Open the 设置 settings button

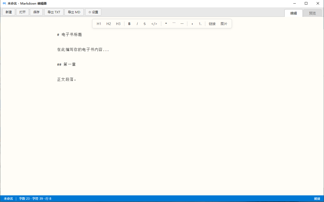click(x=93, y=12)
